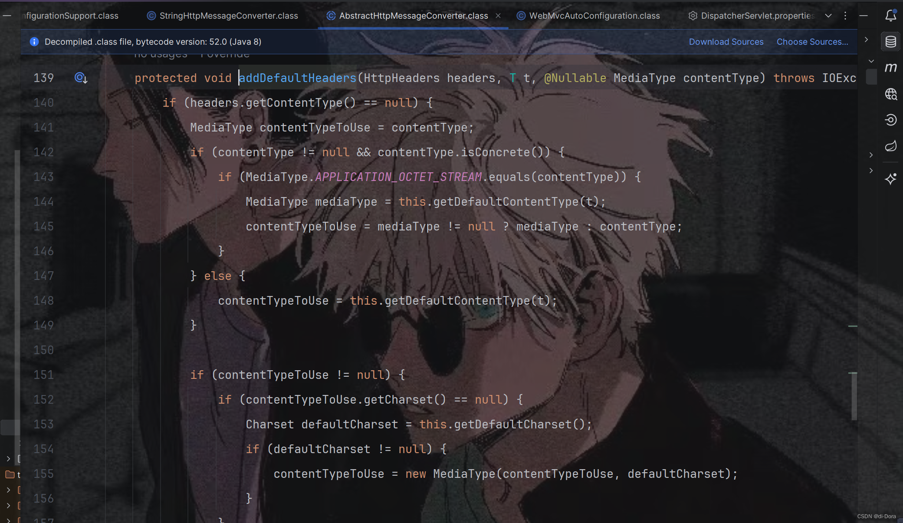Image resolution: width=903 pixels, height=523 pixels.
Task: Close the AbstractHttpMessageConverter.class tab
Action: 498,16
